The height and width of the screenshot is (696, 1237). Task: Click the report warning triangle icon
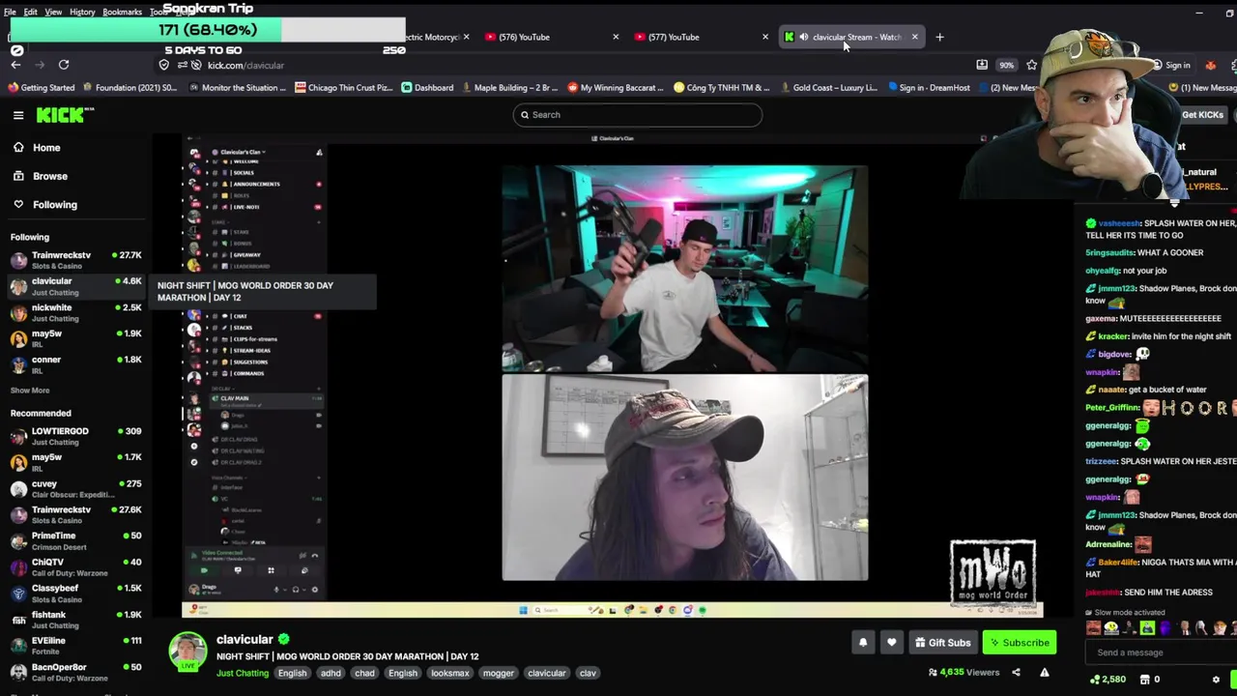pyautogui.click(x=1044, y=673)
